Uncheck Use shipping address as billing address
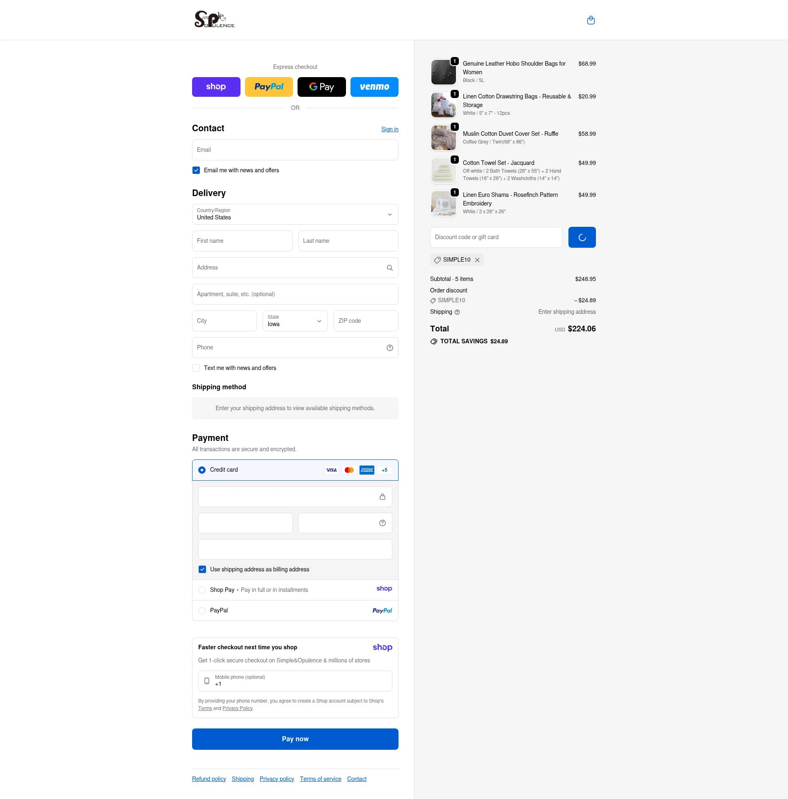The height and width of the screenshot is (799, 788). [202, 569]
